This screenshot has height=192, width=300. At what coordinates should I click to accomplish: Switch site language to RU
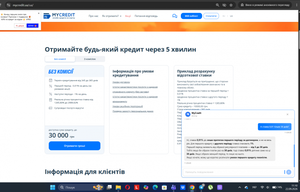[x=224, y=16]
